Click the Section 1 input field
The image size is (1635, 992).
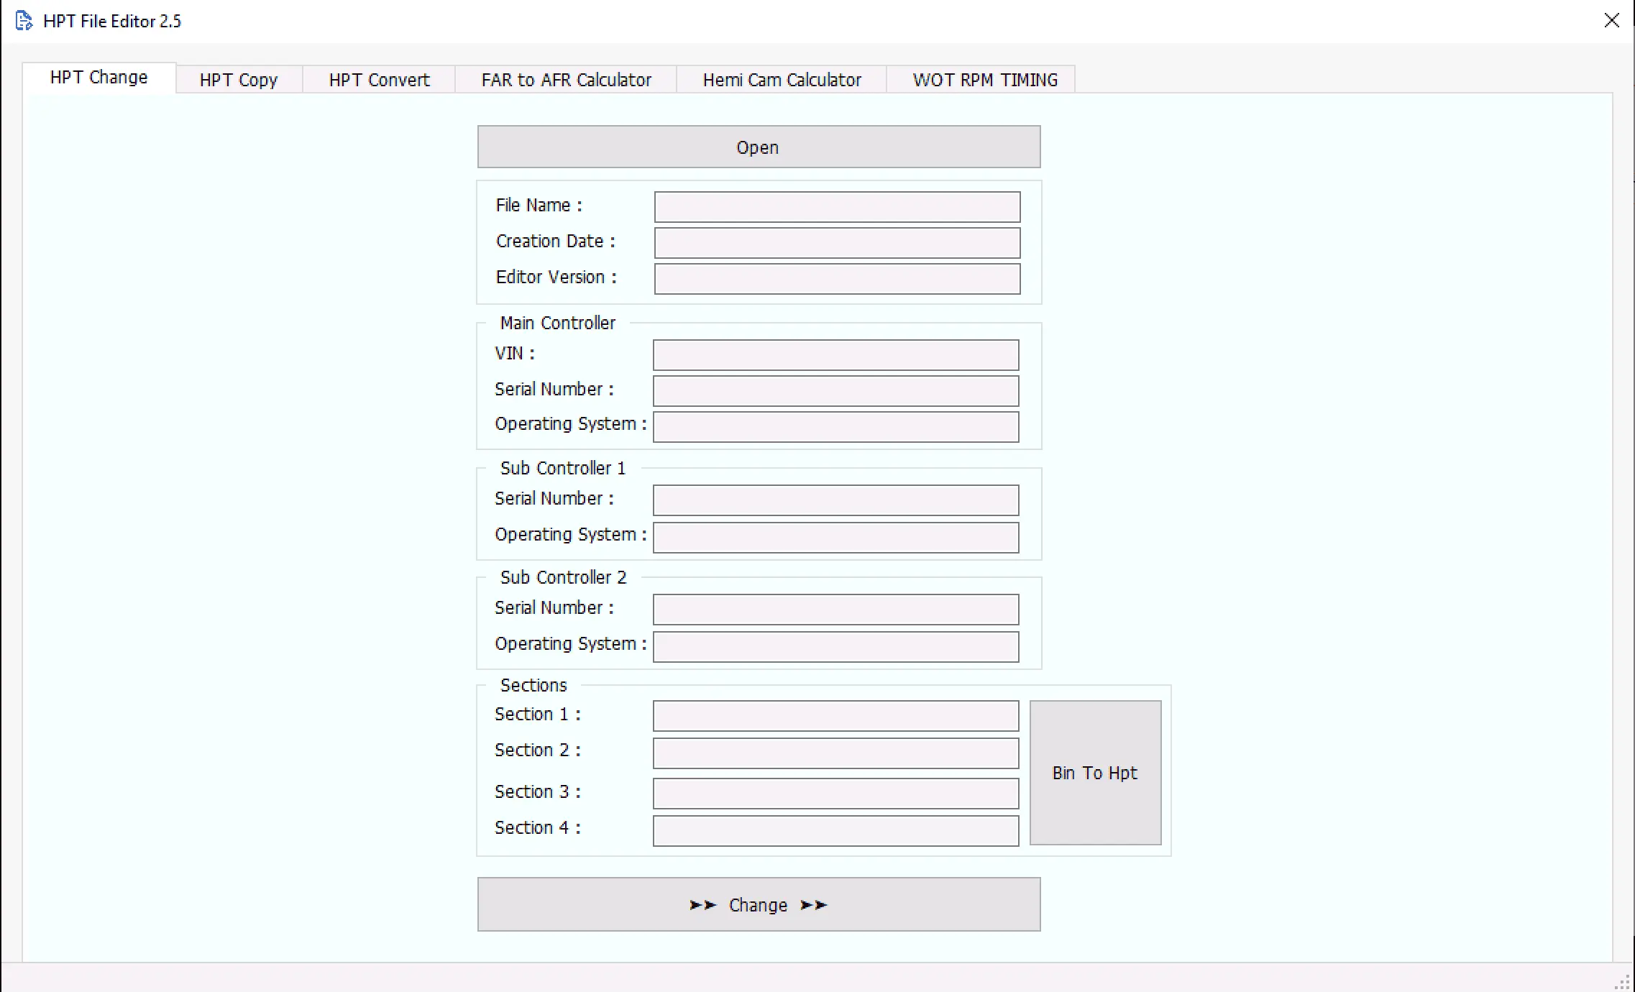[835, 716]
